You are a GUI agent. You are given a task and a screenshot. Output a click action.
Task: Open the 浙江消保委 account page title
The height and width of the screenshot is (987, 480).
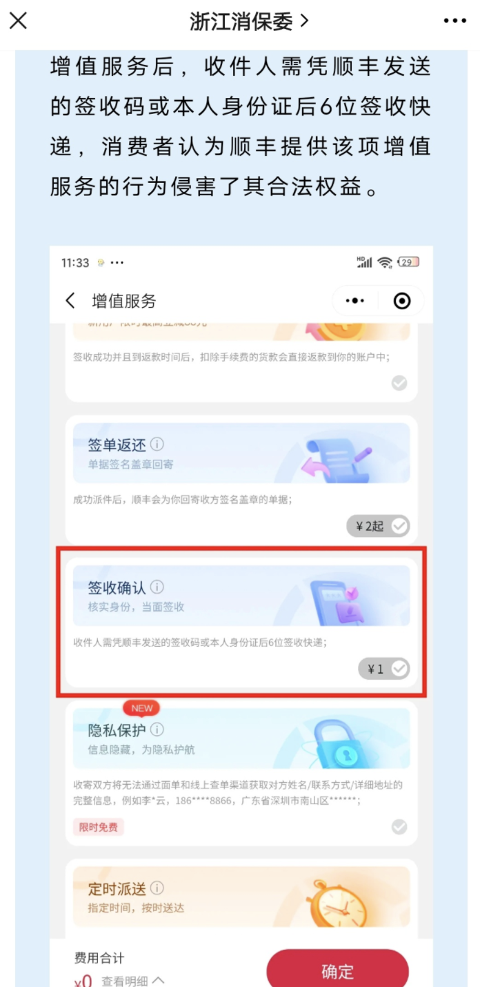[249, 21]
